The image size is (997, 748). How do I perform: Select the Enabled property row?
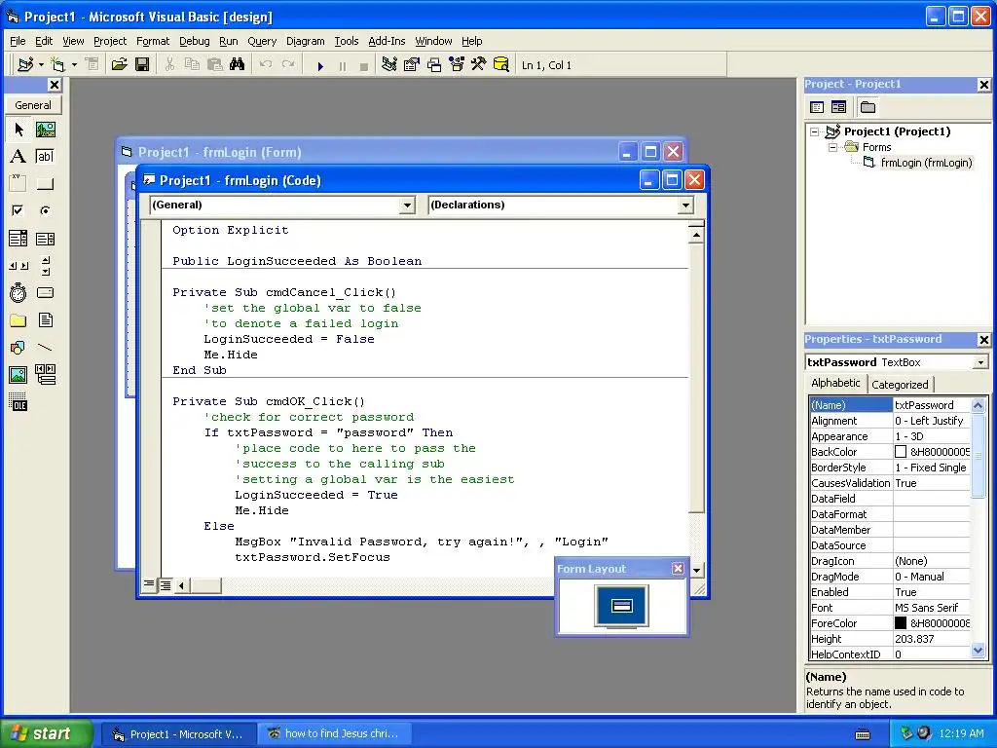coord(890,592)
